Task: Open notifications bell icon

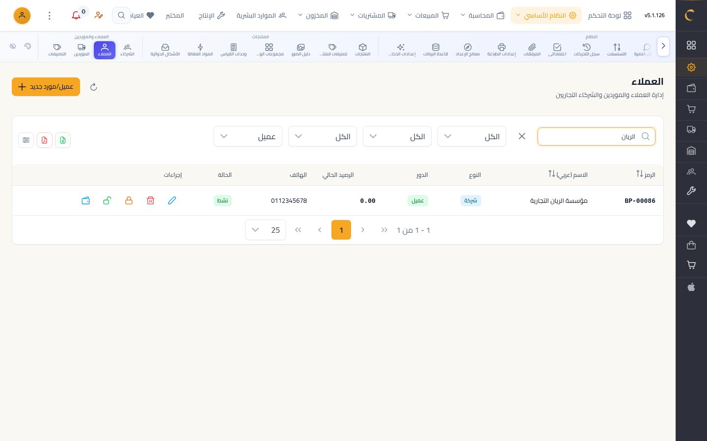Action: pos(76,16)
